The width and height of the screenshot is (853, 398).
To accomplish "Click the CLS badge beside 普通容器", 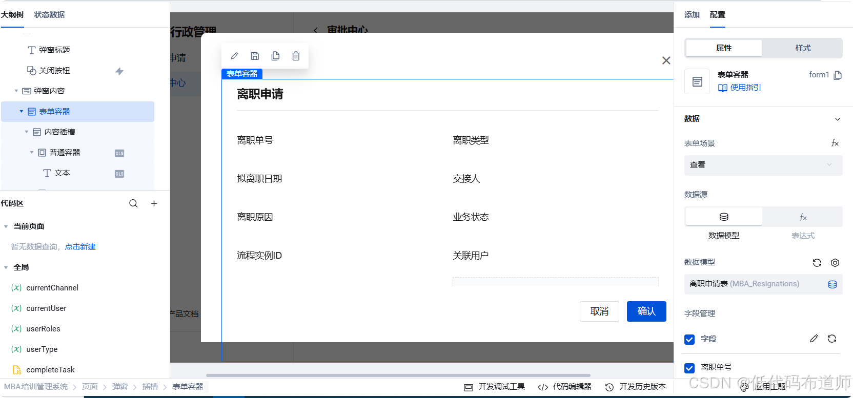I will pos(119,153).
